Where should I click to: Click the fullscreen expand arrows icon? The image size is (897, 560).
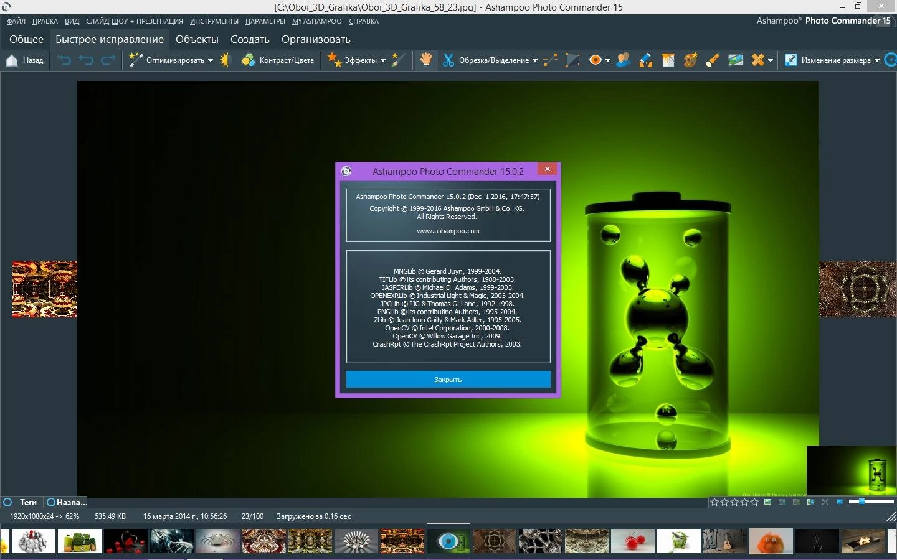(825, 502)
